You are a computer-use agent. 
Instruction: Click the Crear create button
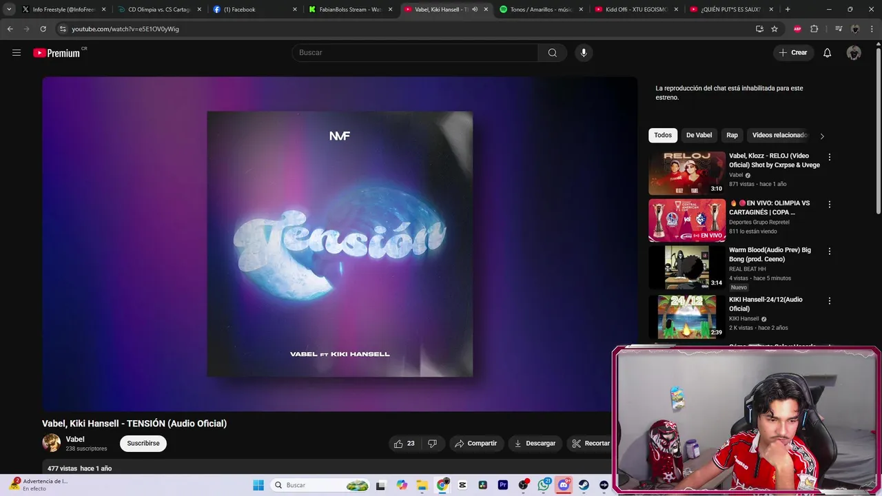793,53
